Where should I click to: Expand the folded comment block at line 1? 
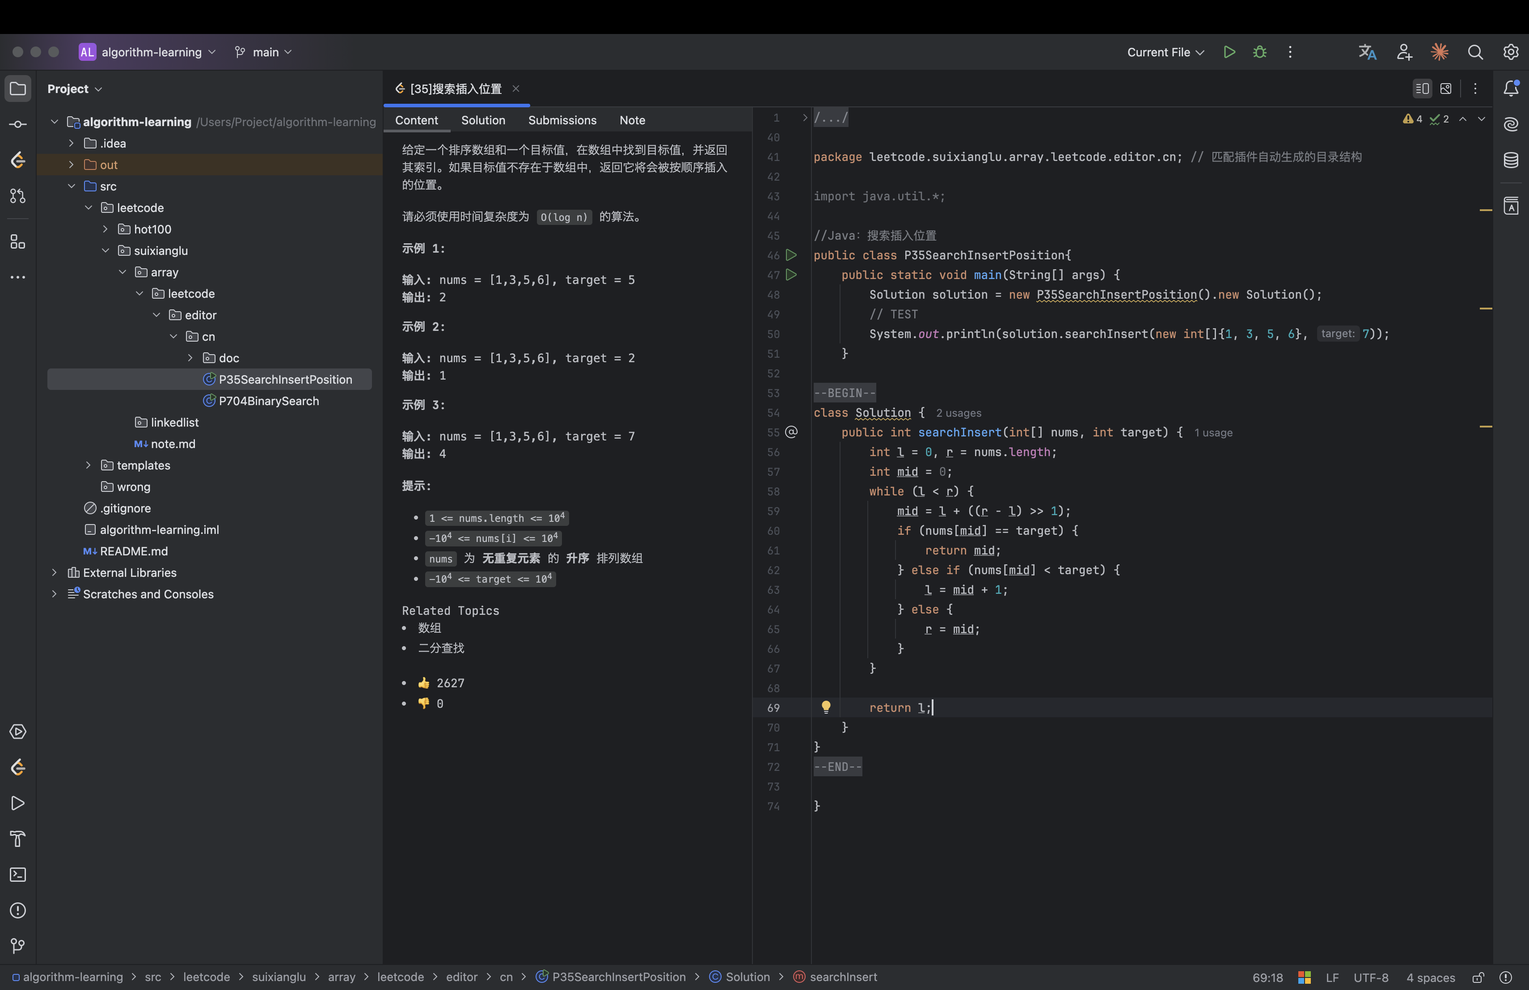[x=804, y=118]
